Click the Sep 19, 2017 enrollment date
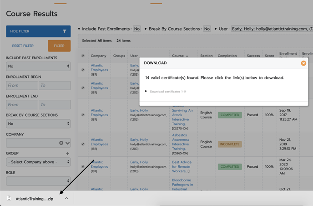This screenshot has width=313, height=206. [288, 115]
